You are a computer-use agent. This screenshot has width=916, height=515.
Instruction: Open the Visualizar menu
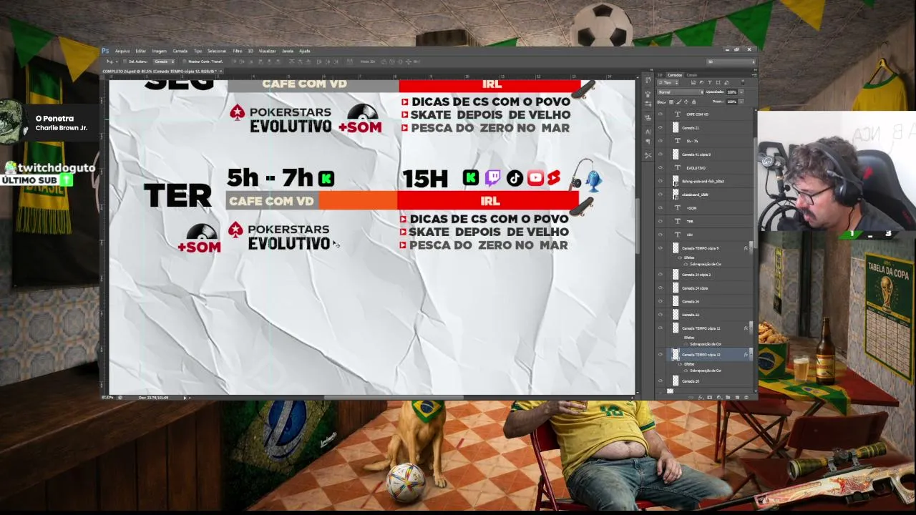pyautogui.click(x=267, y=51)
